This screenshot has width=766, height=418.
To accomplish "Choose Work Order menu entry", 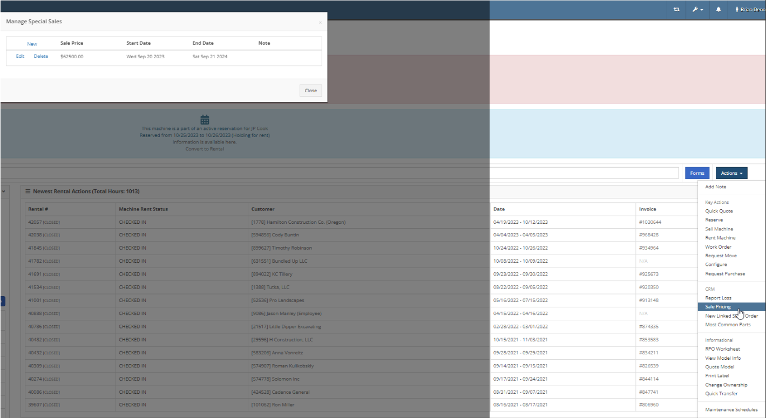I will (718, 246).
